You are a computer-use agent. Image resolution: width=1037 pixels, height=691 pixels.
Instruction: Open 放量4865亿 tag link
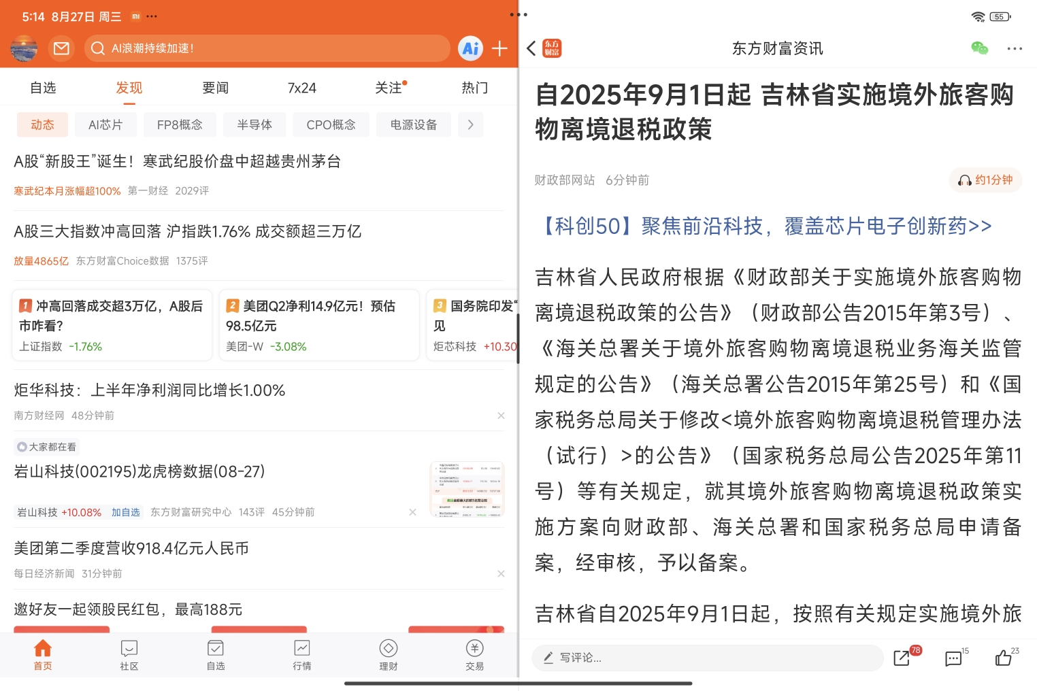pos(42,261)
